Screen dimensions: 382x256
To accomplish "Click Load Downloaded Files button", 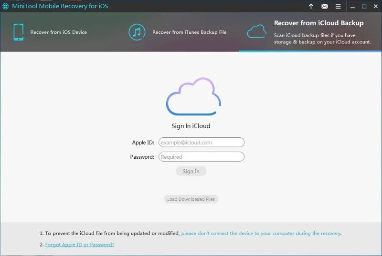I will [x=191, y=199].
